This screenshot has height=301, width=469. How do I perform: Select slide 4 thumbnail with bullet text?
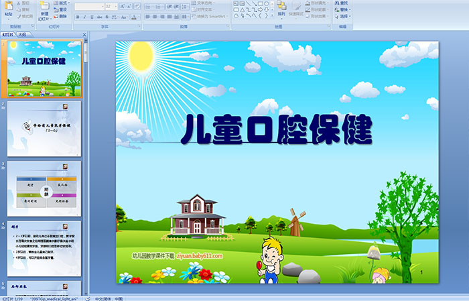click(x=44, y=248)
